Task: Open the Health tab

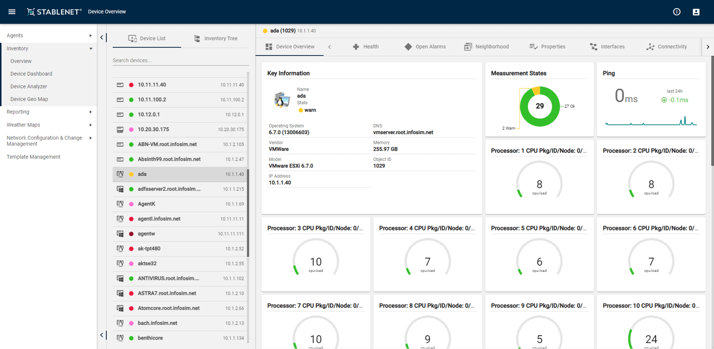Action: [365, 47]
